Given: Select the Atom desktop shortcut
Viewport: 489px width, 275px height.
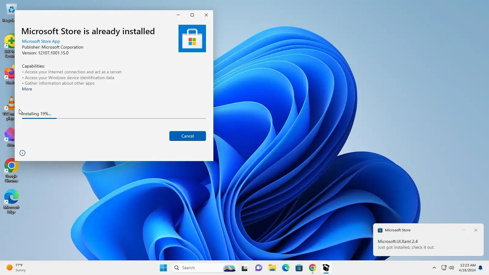Looking at the screenshot, I should click(9, 137).
